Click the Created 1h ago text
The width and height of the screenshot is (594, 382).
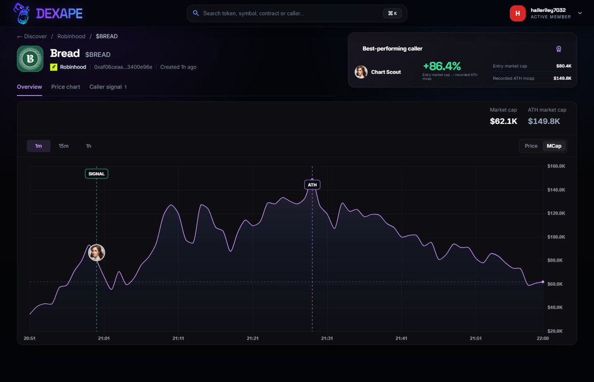pos(178,67)
